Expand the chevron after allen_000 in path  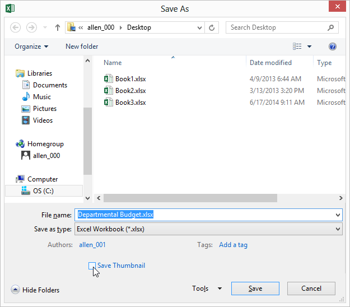(121, 27)
